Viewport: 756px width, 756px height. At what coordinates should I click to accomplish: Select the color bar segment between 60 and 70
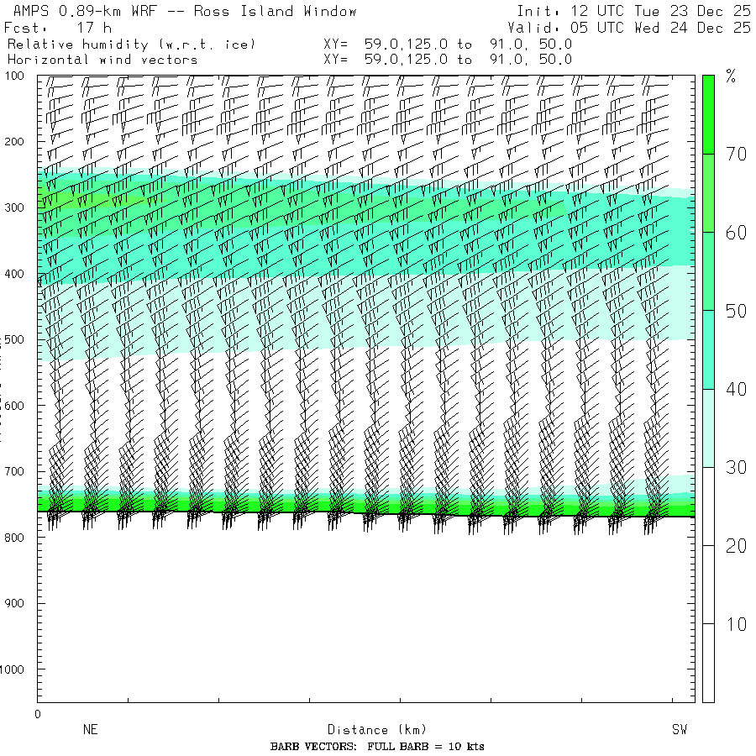point(708,192)
